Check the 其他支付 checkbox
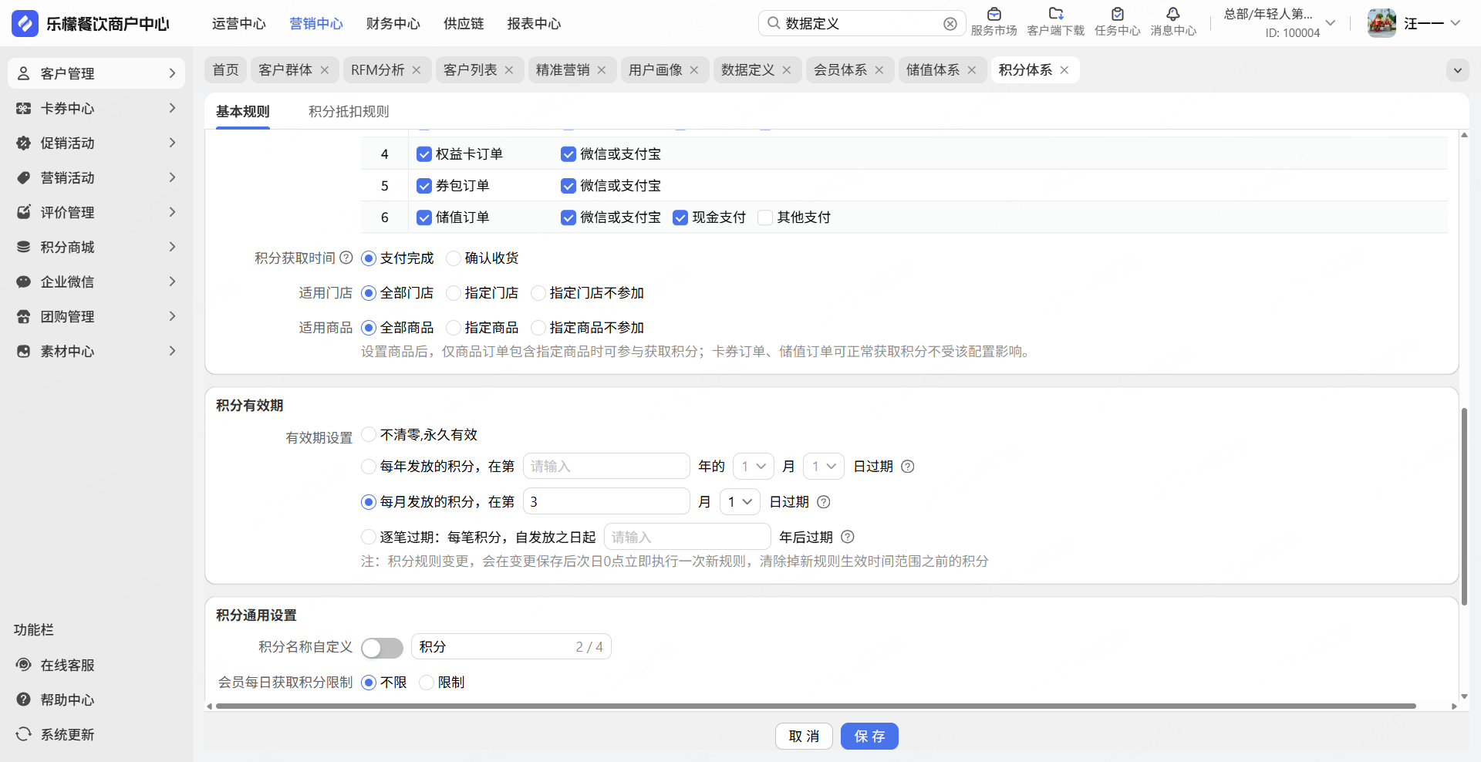The width and height of the screenshot is (1481, 762). pos(765,217)
